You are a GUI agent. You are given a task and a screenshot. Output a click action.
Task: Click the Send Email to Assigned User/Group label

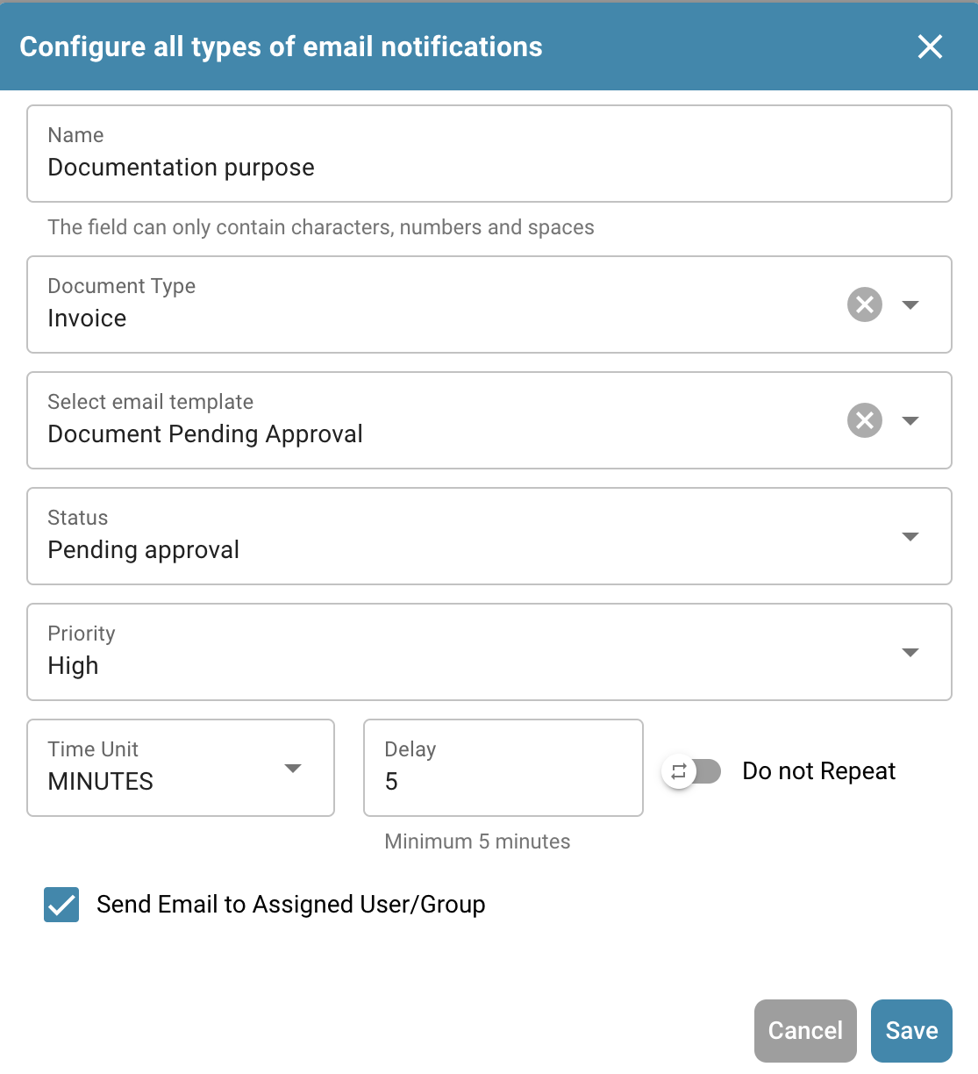click(290, 905)
